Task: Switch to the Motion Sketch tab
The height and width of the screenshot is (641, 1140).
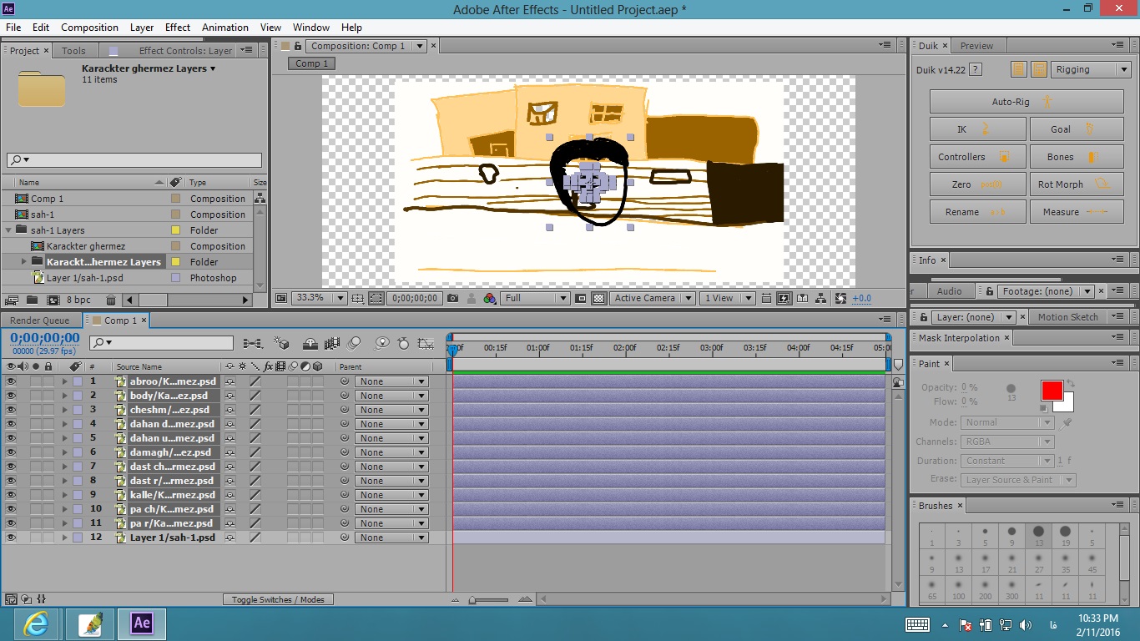Action: [x=1067, y=317]
